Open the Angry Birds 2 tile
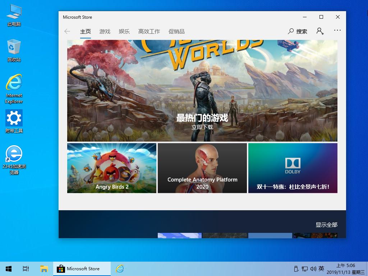The height and width of the screenshot is (276, 368). point(112,168)
